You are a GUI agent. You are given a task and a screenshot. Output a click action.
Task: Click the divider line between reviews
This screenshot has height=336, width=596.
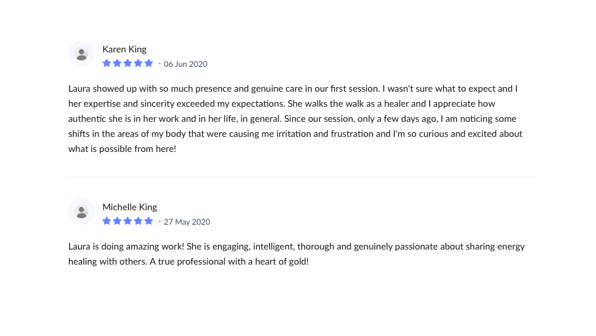pos(302,177)
